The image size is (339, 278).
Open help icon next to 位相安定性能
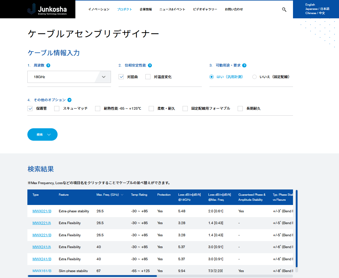click(x=150, y=65)
